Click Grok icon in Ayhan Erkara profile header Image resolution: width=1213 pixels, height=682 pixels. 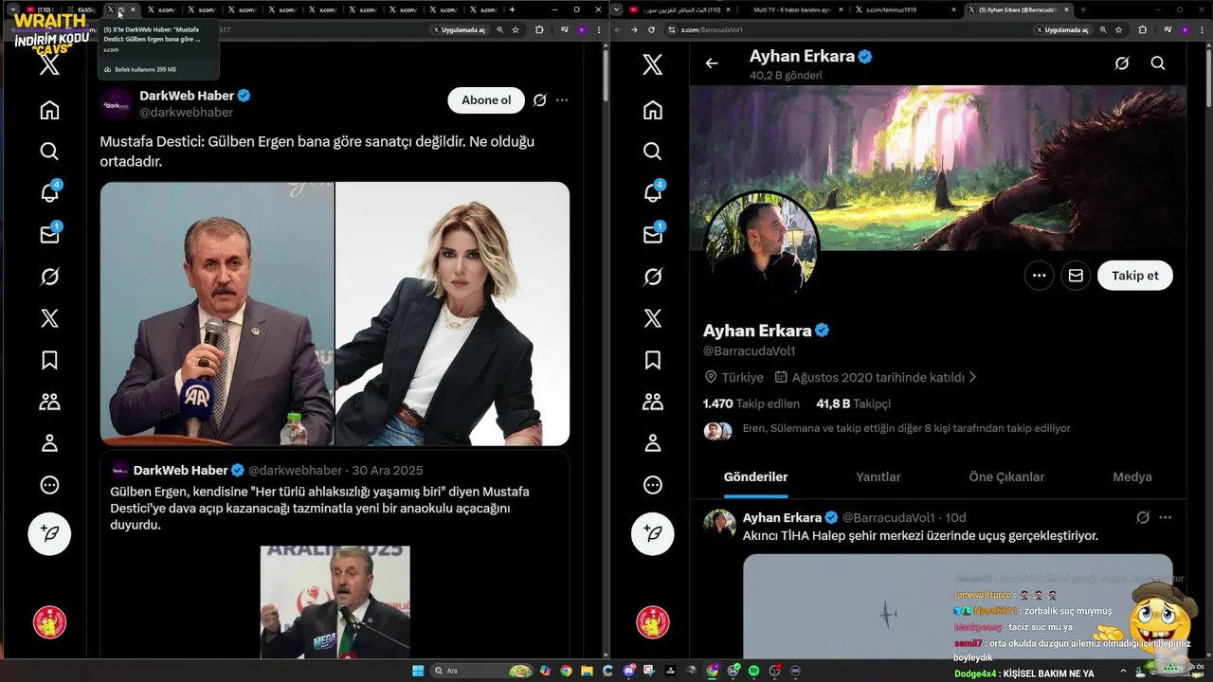pos(1121,63)
